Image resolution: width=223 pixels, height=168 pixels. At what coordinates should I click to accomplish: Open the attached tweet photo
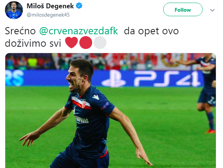(111, 110)
